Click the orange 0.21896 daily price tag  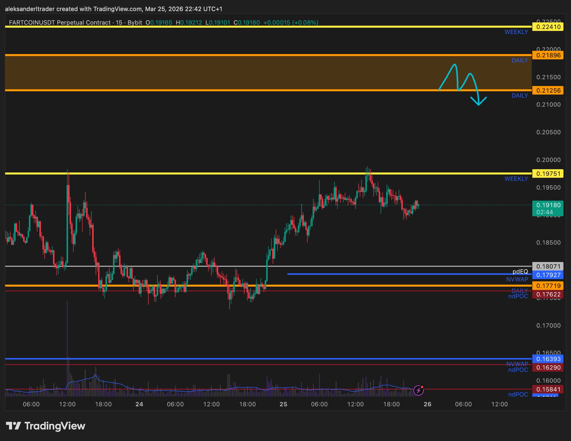click(x=548, y=55)
